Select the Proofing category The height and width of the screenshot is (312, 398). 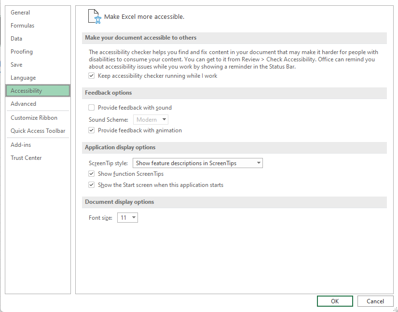click(x=38, y=52)
